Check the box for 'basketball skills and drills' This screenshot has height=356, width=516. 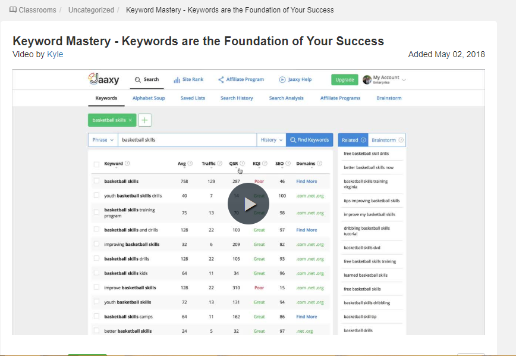click(96, 229)
